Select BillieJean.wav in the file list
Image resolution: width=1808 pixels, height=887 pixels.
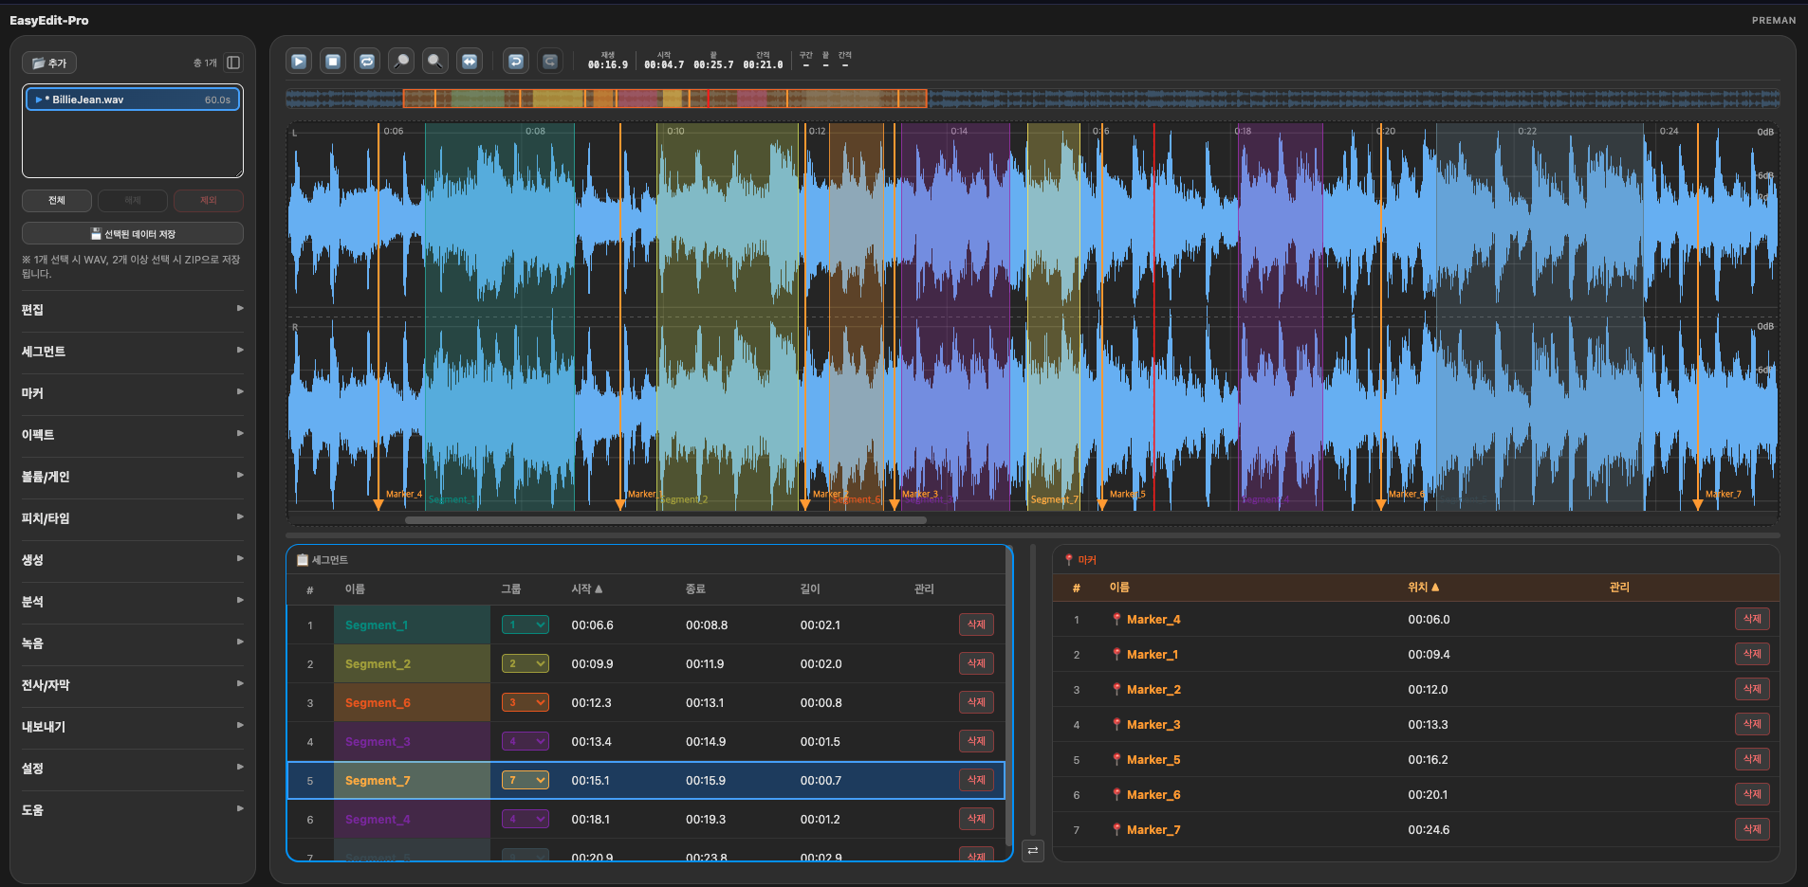133,100
